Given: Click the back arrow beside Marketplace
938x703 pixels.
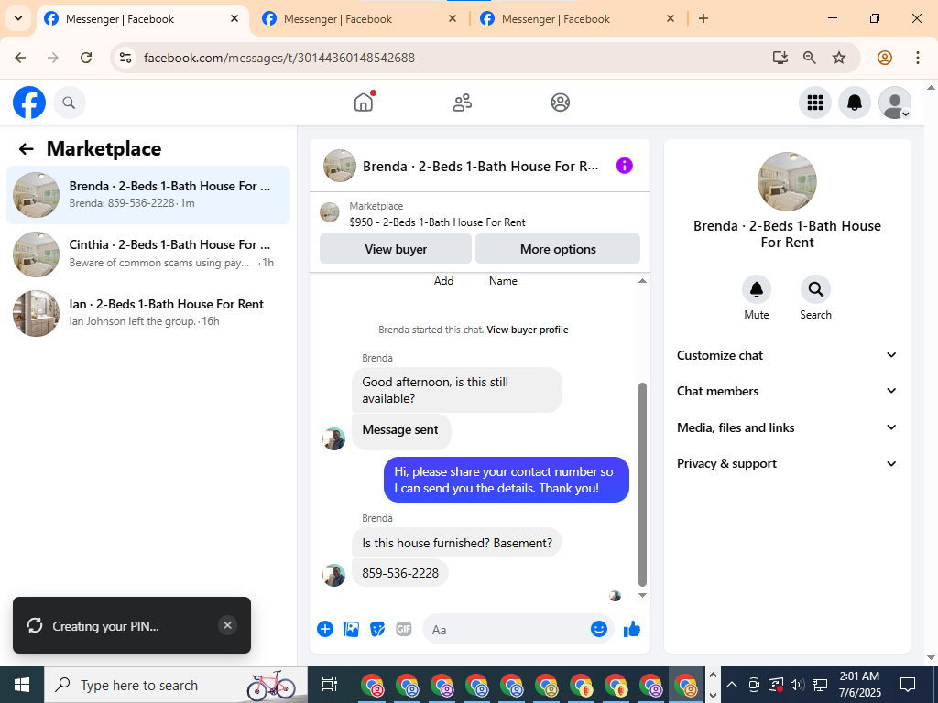Looking at the screenshot, I should (x=26, y=149).
